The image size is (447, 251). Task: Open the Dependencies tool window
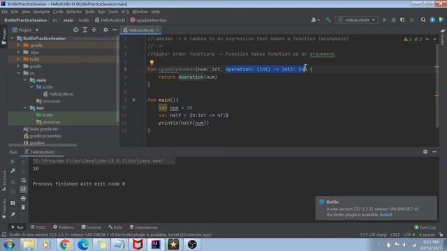[x=143, y=227]
